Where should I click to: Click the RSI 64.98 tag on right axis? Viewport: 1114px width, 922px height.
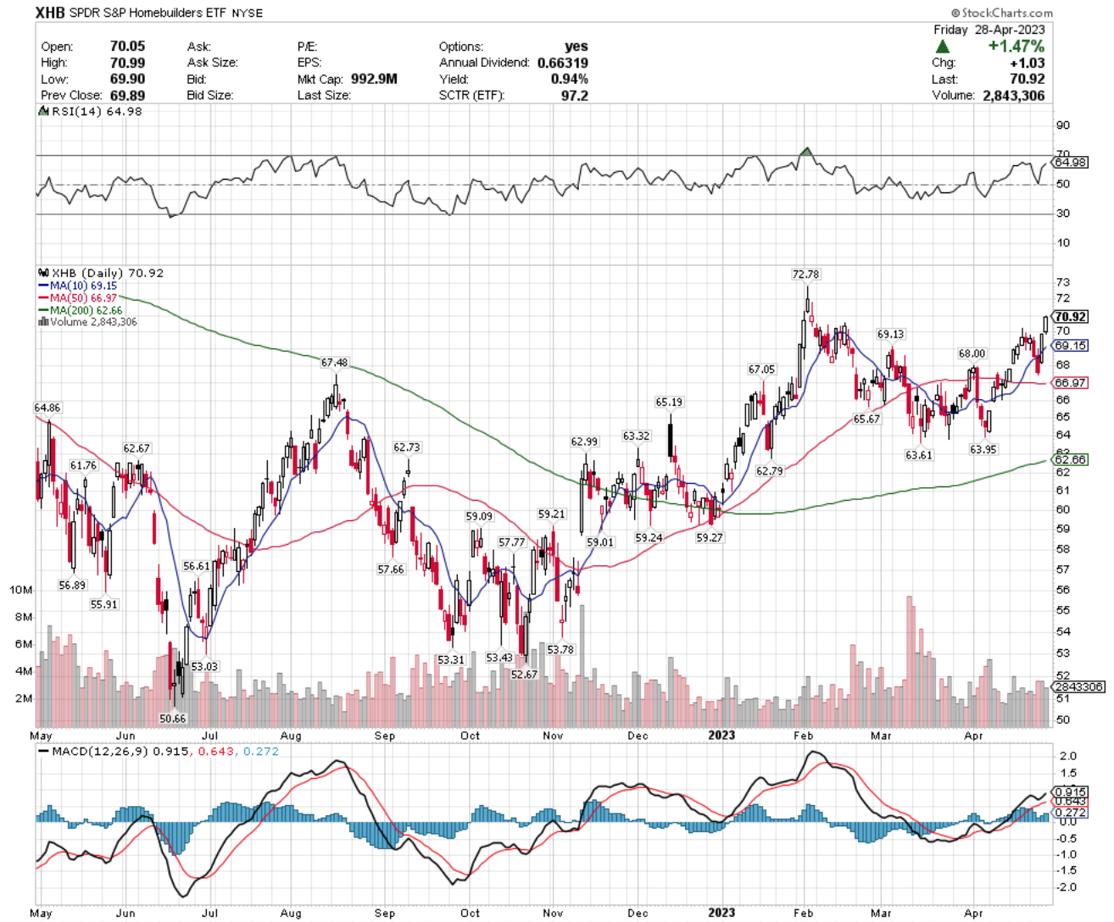click(1070, 162)
